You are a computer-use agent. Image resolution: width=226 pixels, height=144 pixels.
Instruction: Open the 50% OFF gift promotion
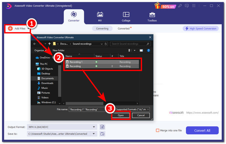[x=165, y=6]
